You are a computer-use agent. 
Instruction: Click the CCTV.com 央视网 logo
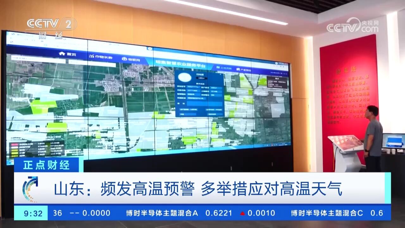coord(352,25)
